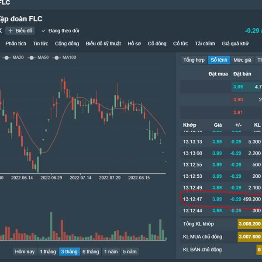Viewport: 262px width, 262px height.
Task: Select the Mức giá tab
Action: (x=242, y=60)
